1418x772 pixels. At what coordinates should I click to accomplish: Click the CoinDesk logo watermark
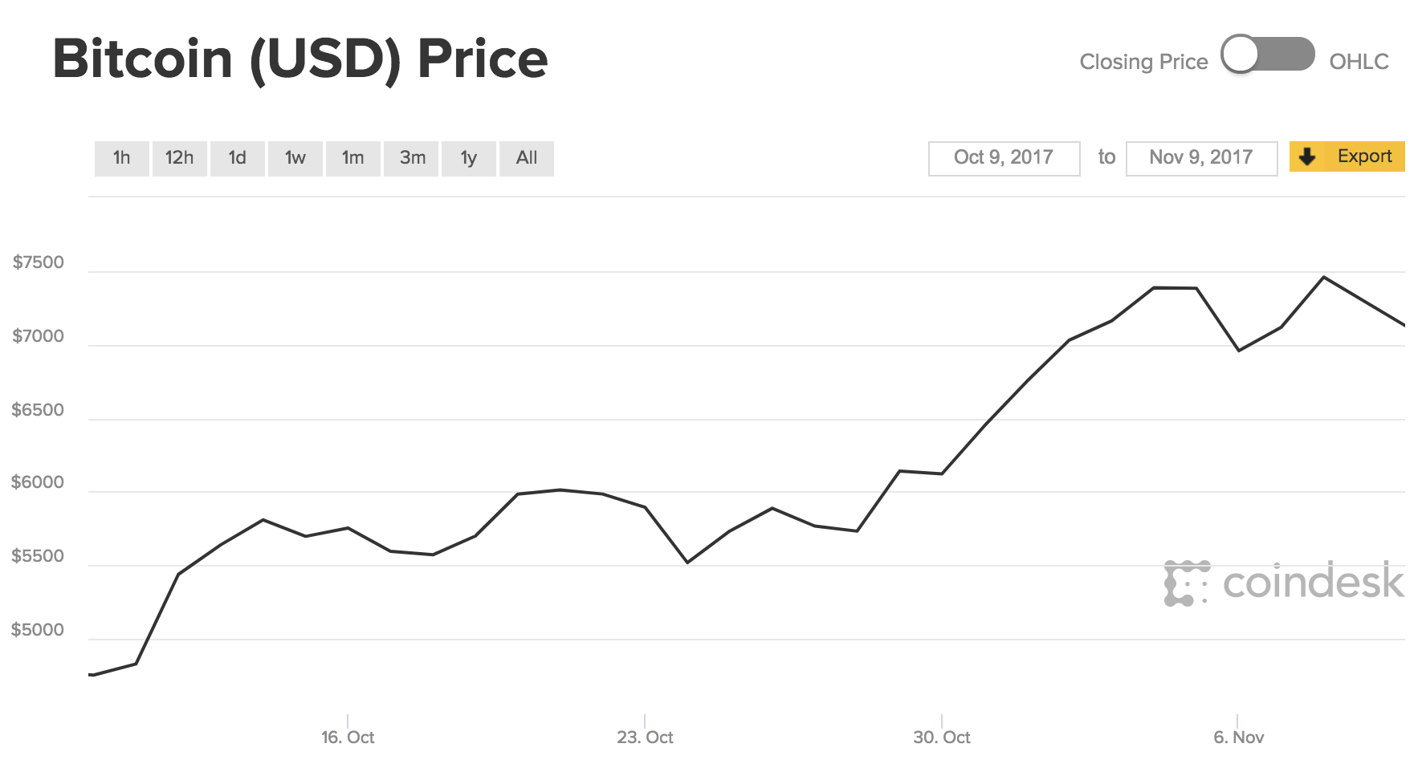(x=1283, y=583)
